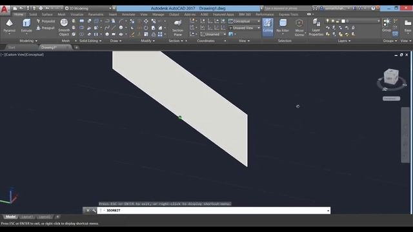
Task: Switch to the Surface ribbon tab
Action: [x=47, y=14]
